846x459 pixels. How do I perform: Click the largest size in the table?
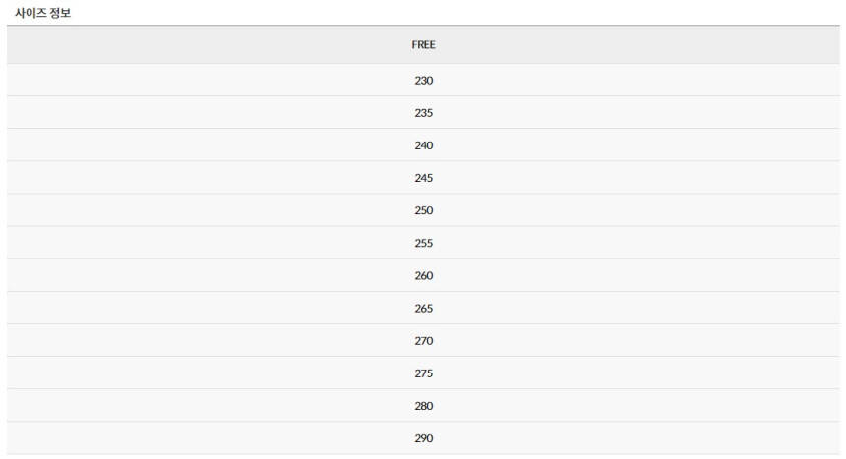coord(423,437)
